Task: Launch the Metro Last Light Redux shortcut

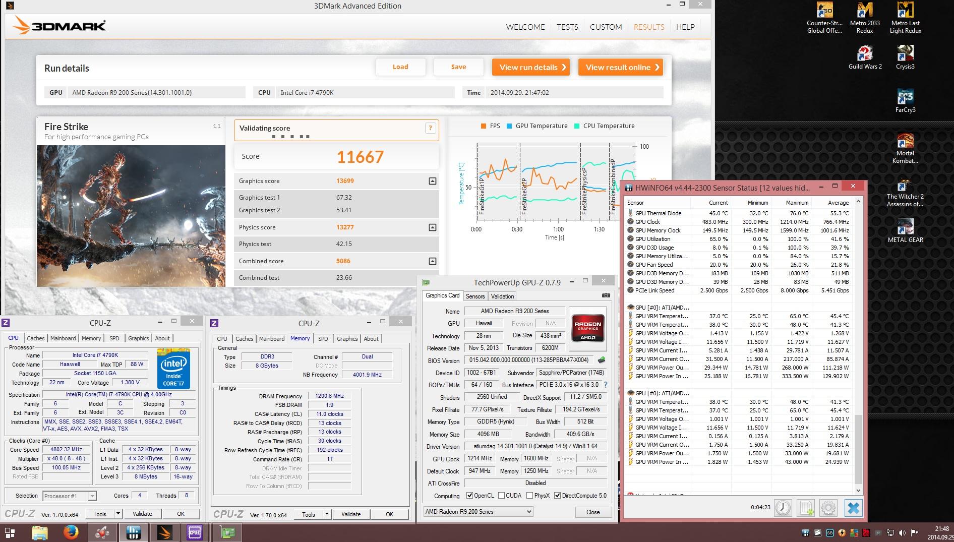Action: [906, 18]
